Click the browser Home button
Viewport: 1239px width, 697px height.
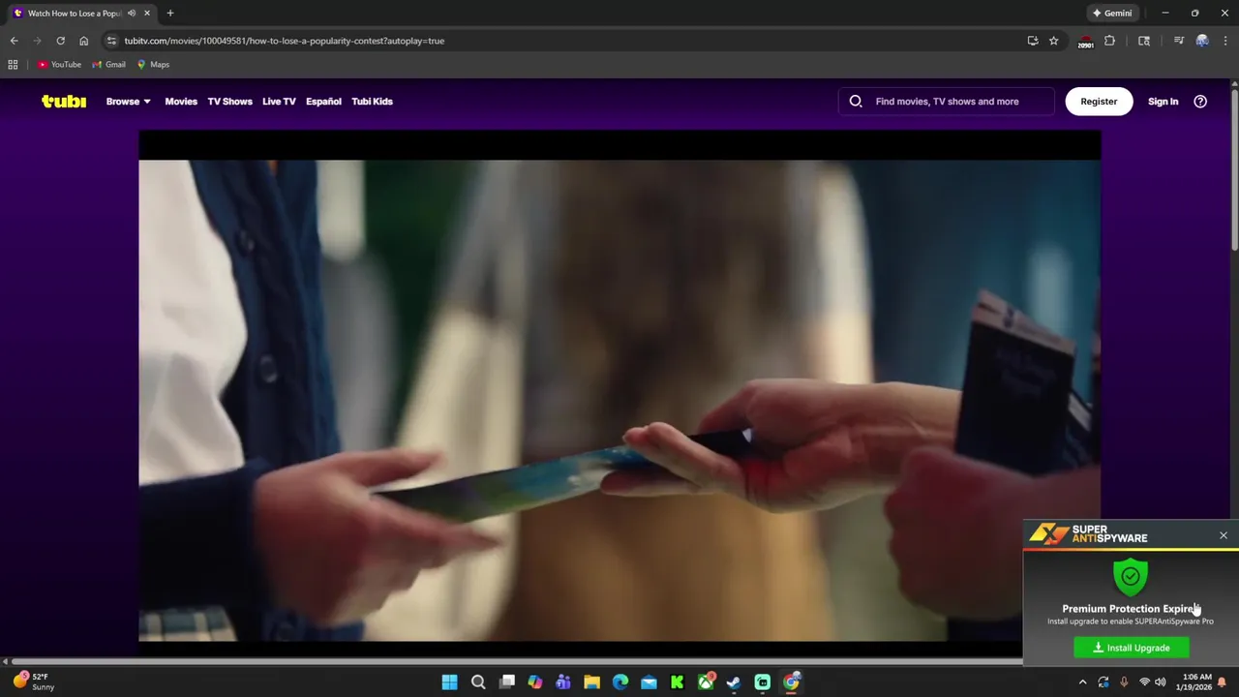pos(83,41)
